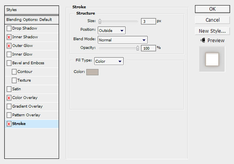234x164 pixels.
Task: Open the Blend Mode dropdown showing Normal
Action: (123, 40)
